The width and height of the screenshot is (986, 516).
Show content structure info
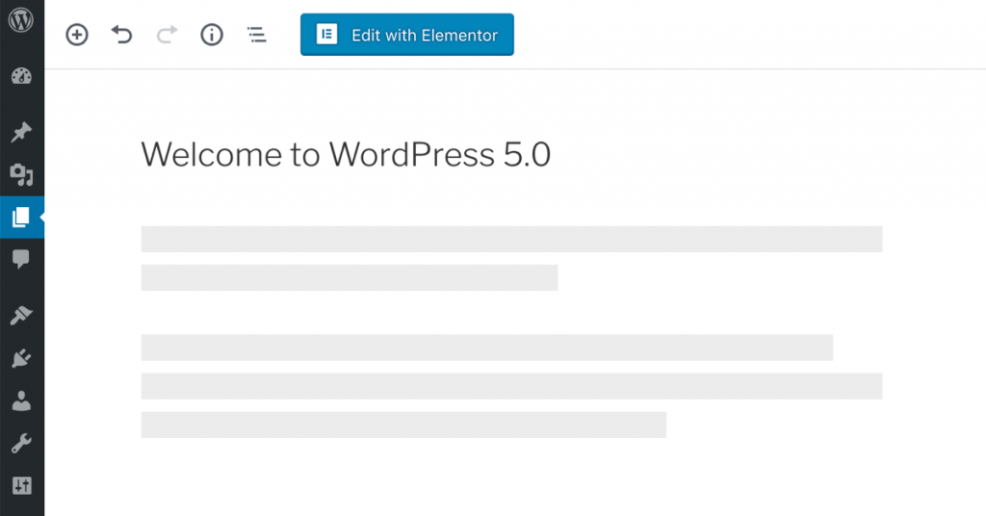coord(211,36)
